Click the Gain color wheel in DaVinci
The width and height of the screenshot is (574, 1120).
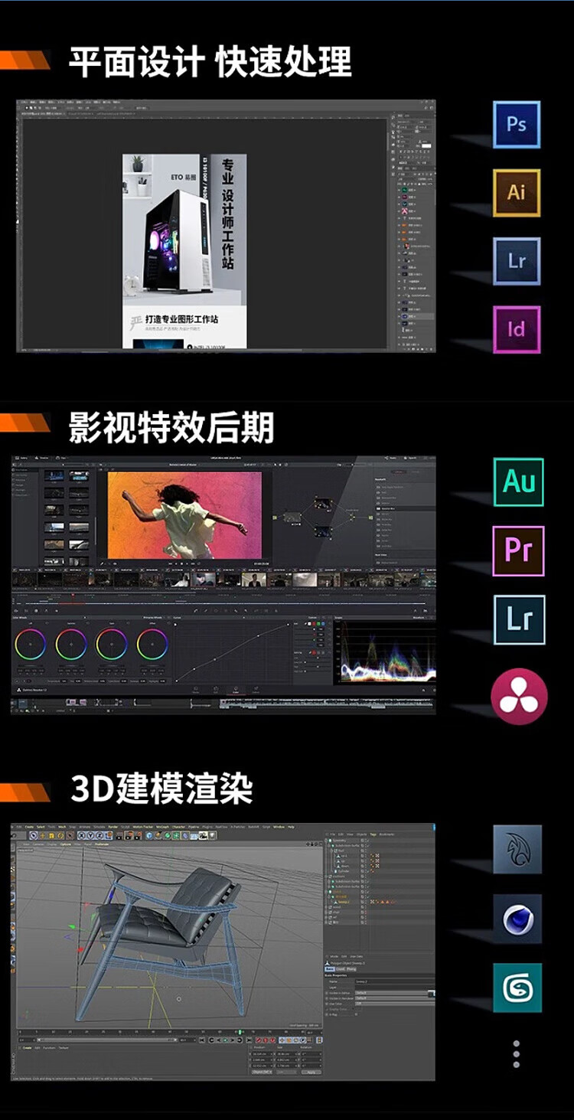111,644
